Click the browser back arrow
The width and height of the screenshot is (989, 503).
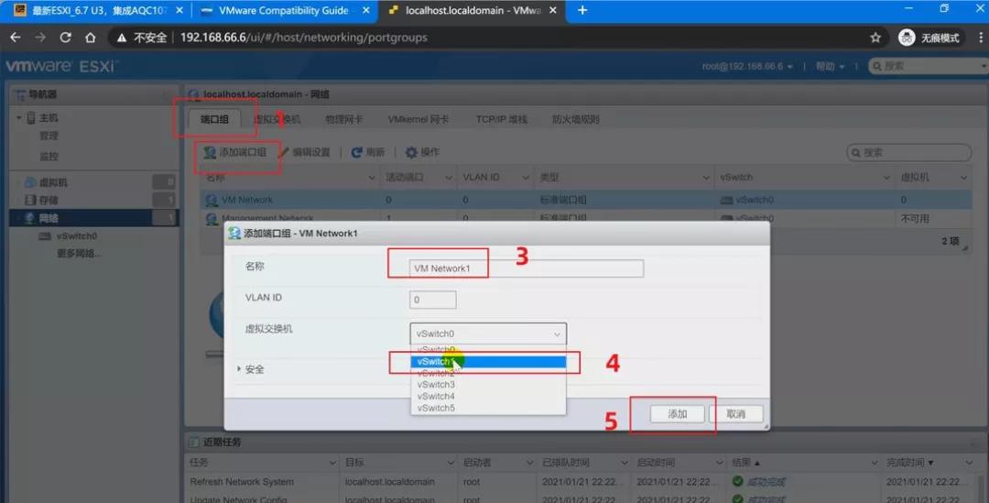[16, 38]
